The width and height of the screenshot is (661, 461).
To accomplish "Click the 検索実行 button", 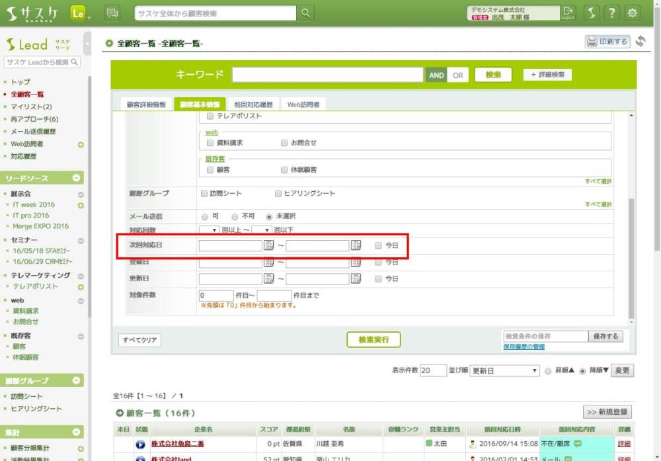I will click(373, 339).
